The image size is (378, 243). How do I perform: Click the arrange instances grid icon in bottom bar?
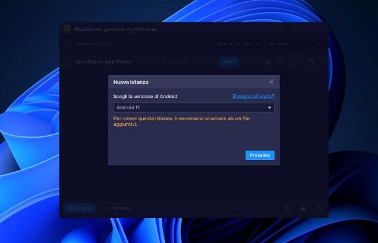(287, 208)
